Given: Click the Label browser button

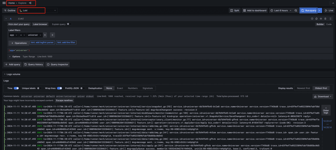Looking at the screenshot, I should (x=40, y=24).
